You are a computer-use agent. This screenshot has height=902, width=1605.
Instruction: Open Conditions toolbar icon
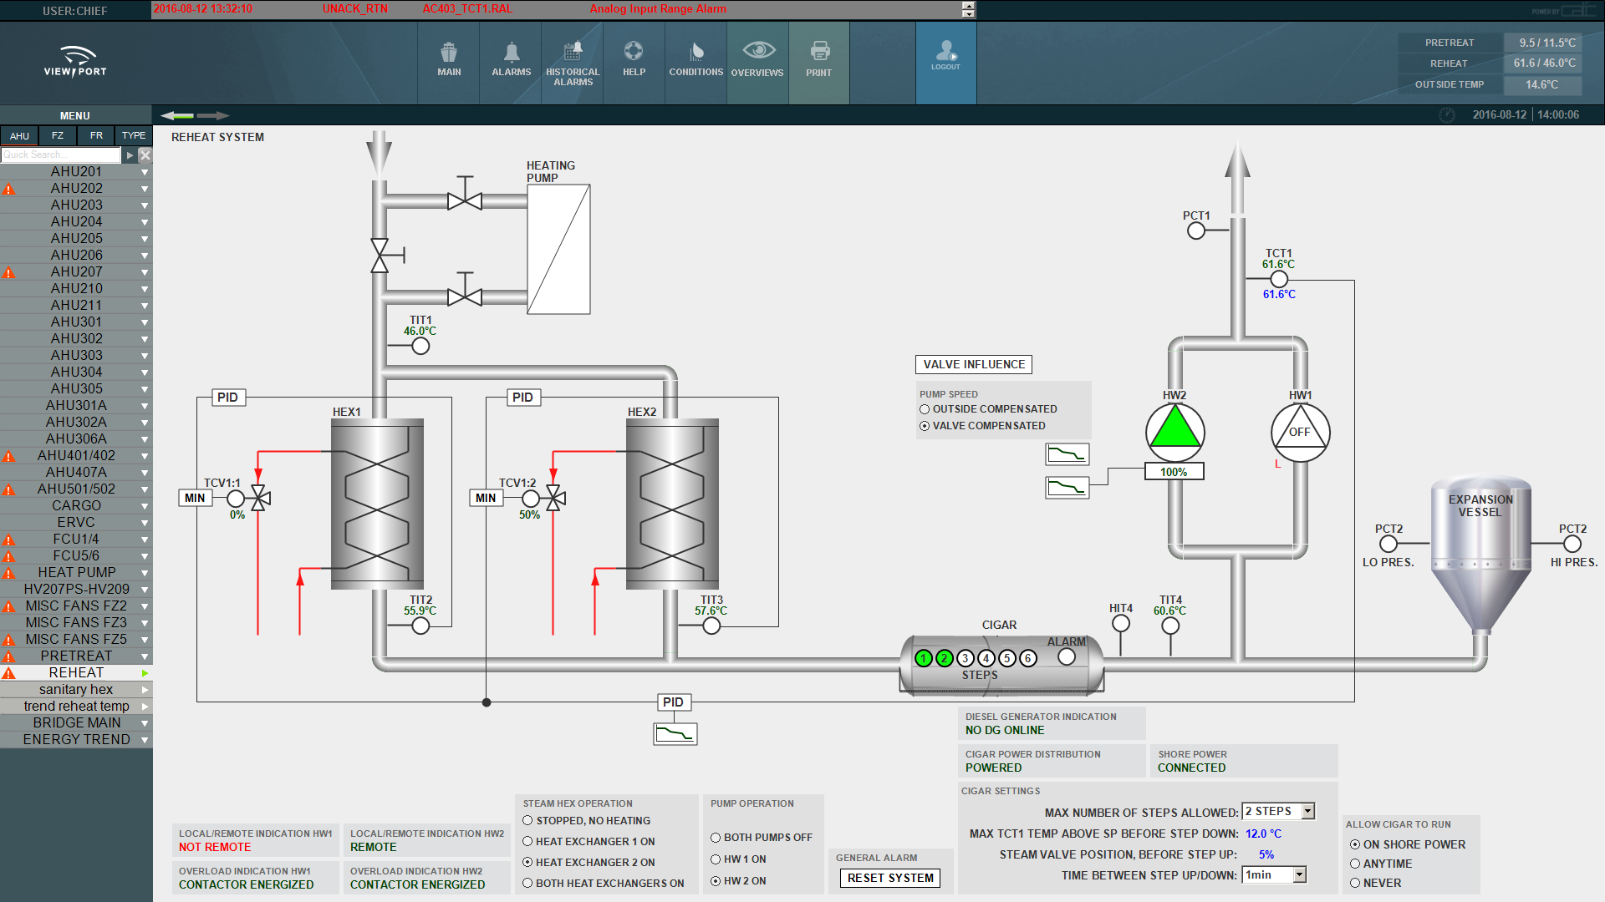point(695,60)
